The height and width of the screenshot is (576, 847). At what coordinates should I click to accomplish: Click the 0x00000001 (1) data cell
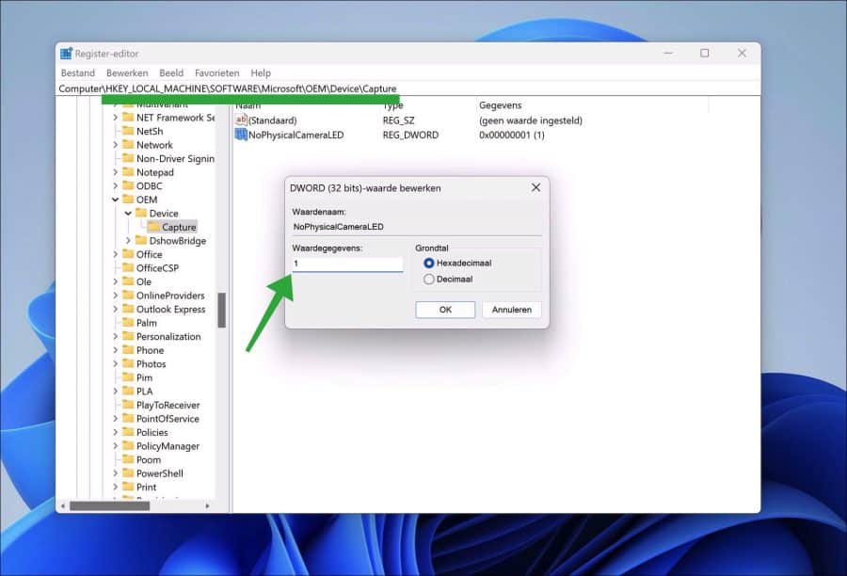point(512,136)
